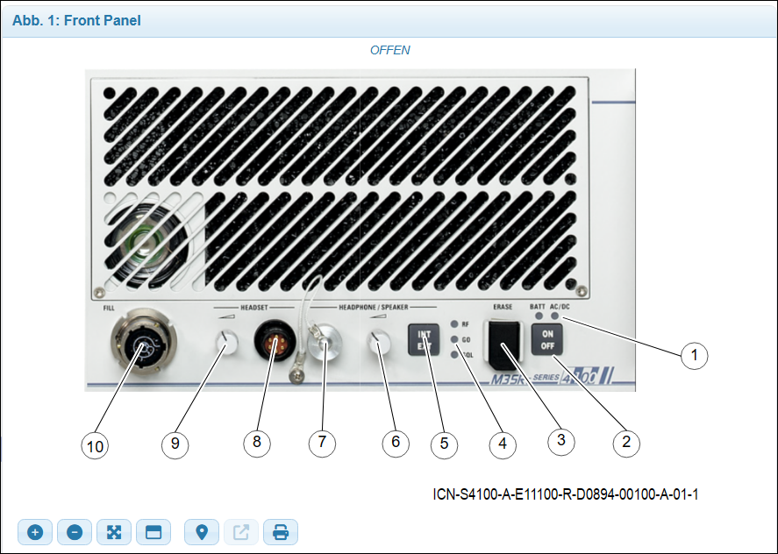
Task: Fit the figure to view with the arrows icon
Action: [x=114, y=532]
